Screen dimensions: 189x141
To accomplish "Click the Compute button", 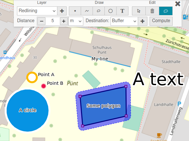I will (161, 21).
